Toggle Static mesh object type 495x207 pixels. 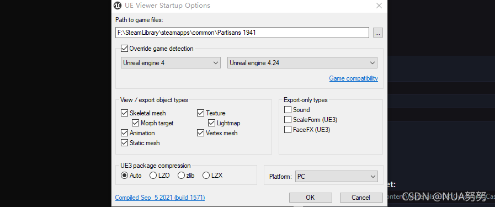(x=124, y=143)
